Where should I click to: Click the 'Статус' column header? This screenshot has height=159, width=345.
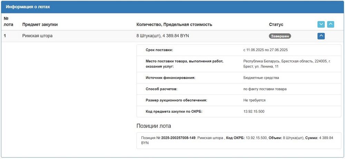coord(276,24)
